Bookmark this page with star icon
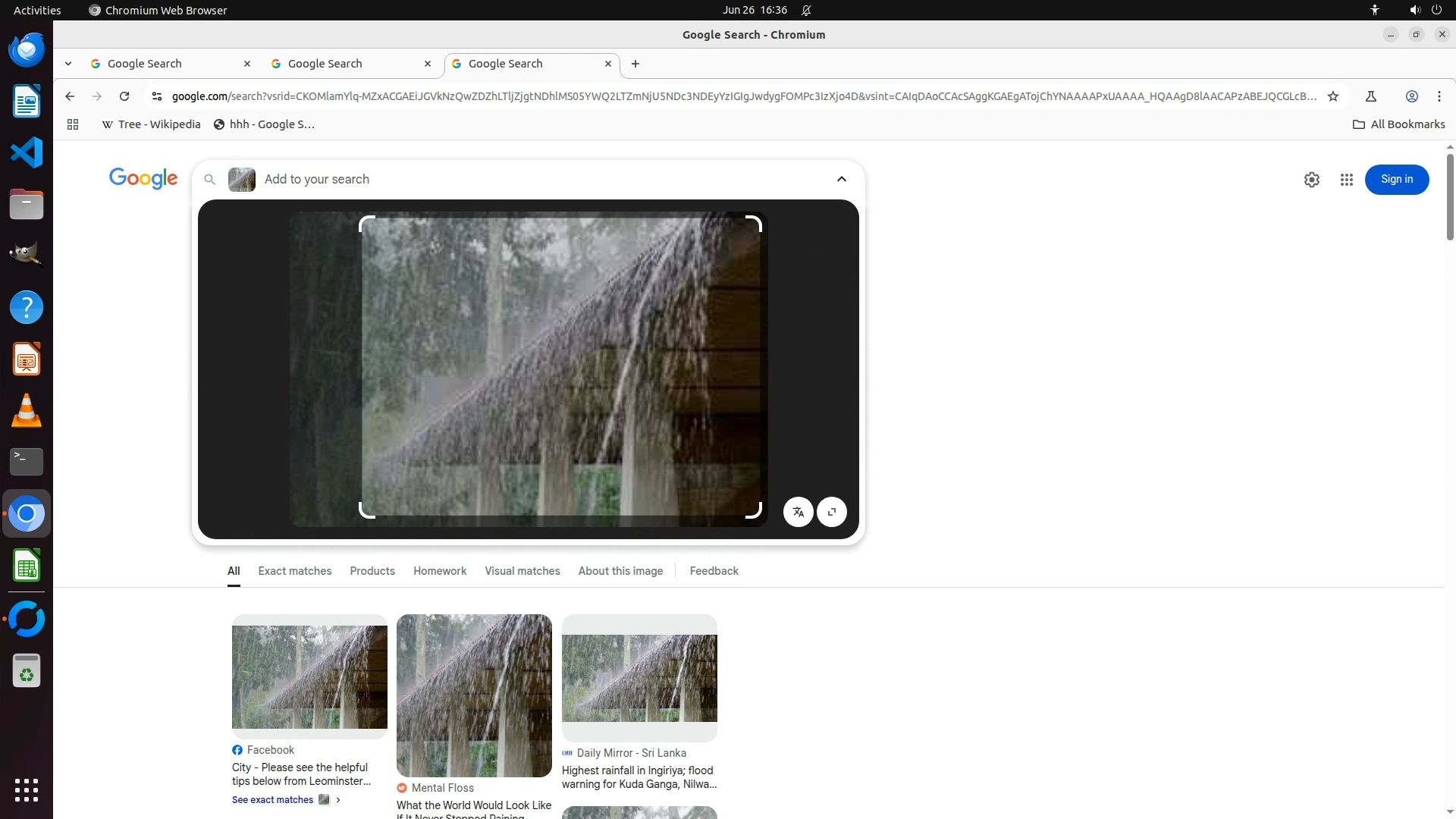This screenshot has height=819, width=1456. point(1333,96)
